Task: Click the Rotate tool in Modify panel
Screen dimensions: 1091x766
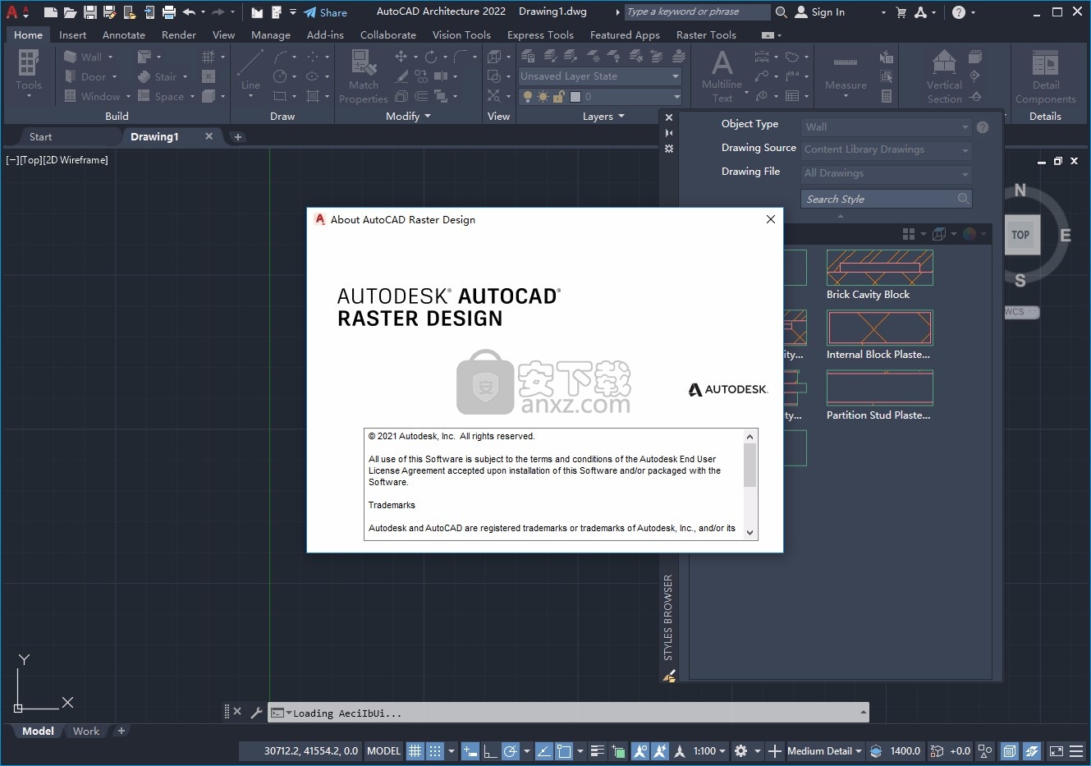Action: tap(430, 57)
